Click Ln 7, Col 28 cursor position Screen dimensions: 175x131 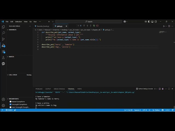(128, 110)
